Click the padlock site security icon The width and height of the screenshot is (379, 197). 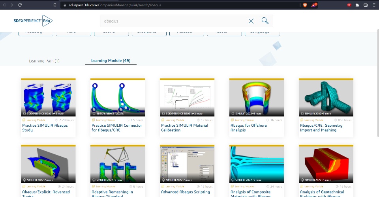click(64, 5)
